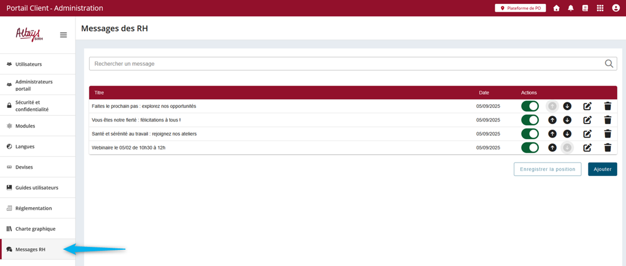This screenshot has height=266, width=626.
Task: Click the search magnifier icon
Action: tap(609, 64)
